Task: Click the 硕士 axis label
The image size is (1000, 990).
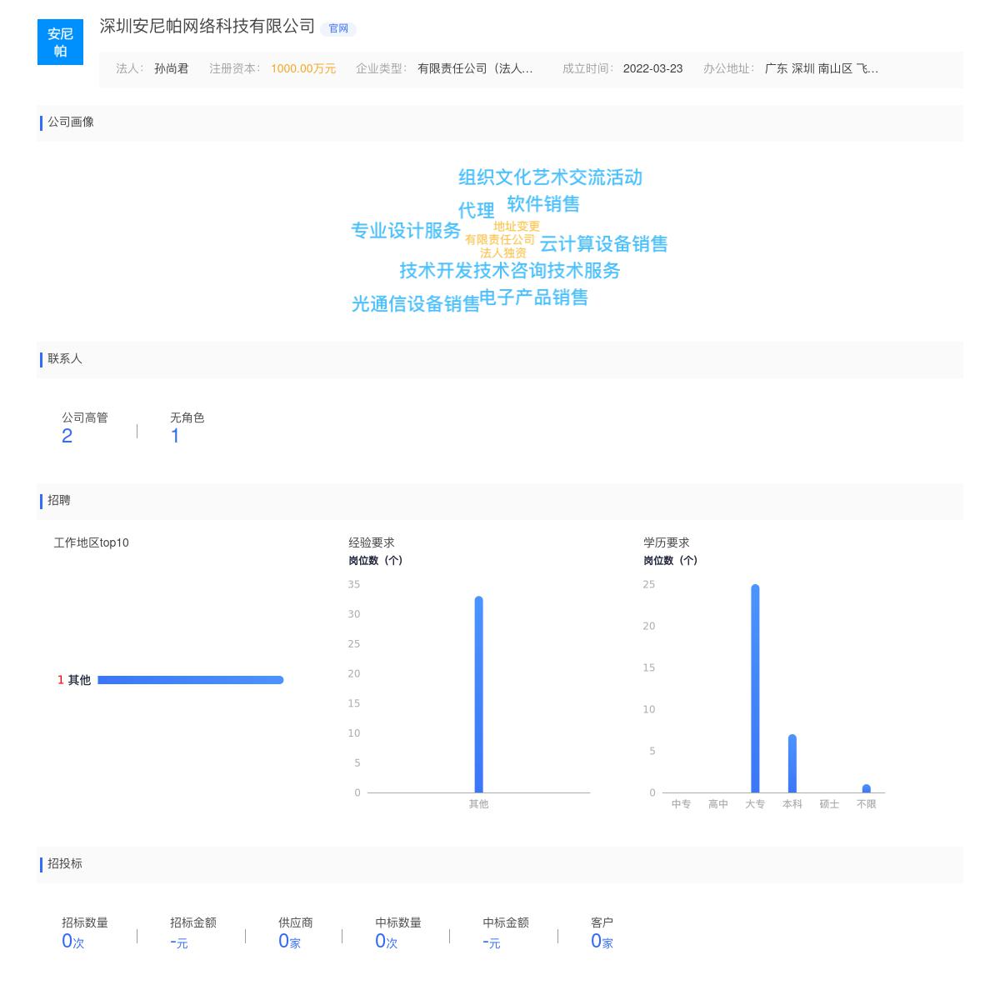Action: [829, 804]
